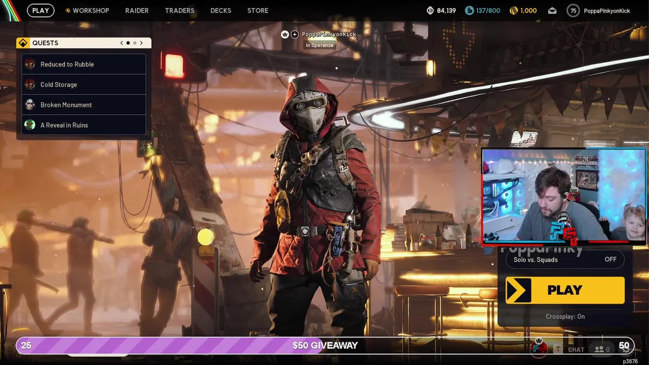Go to previous quests page arrow
The image size is (649, 365).
[122, 43]
